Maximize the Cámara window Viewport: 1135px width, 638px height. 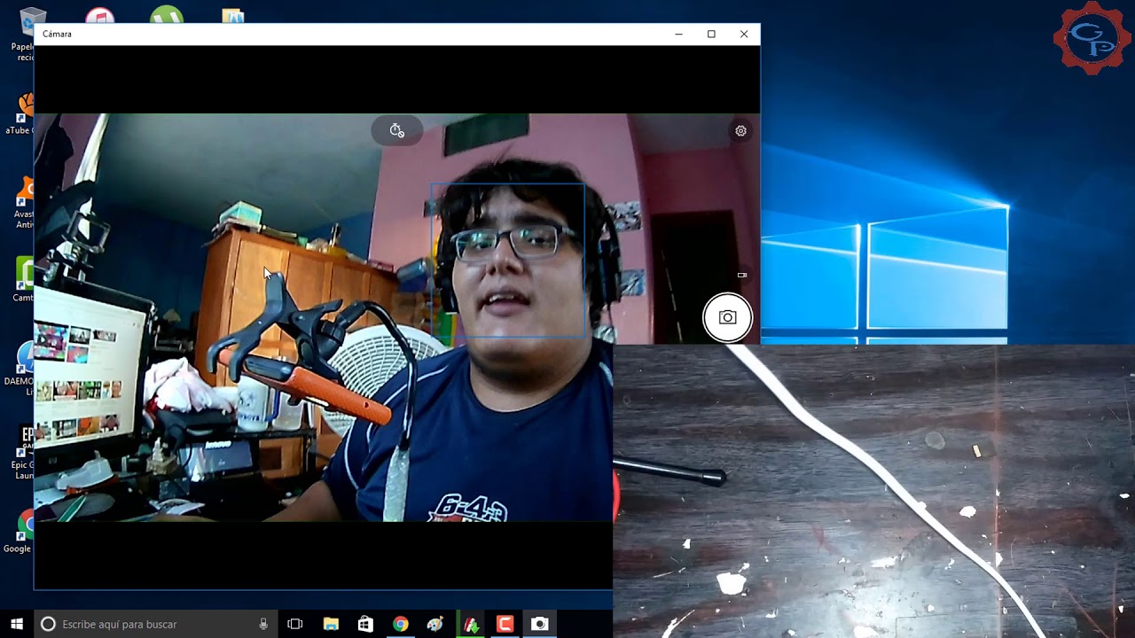pyautogui.click(x=711, y=34)
